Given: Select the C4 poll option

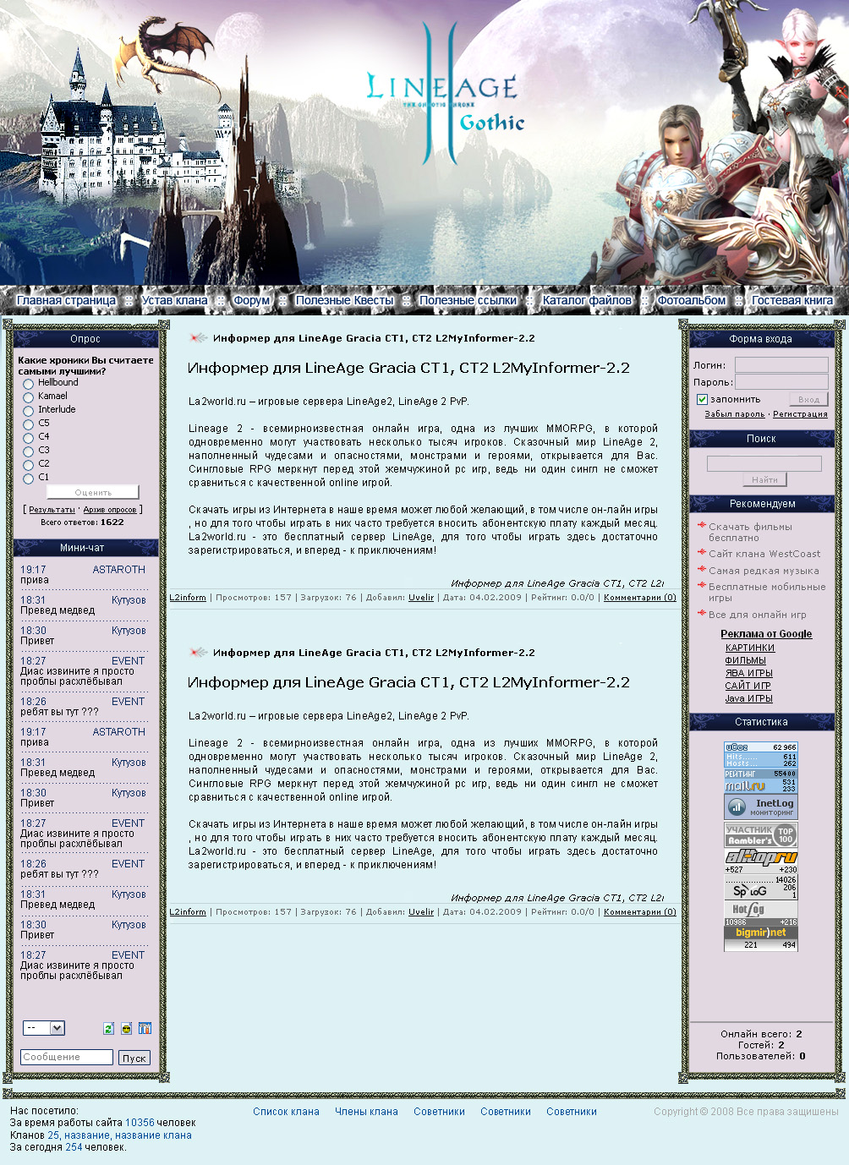Looking at the screenshot, I should [x=28, y=438].
